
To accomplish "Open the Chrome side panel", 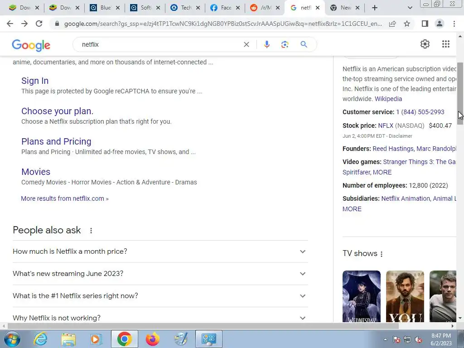I will (x=425, y=24).
